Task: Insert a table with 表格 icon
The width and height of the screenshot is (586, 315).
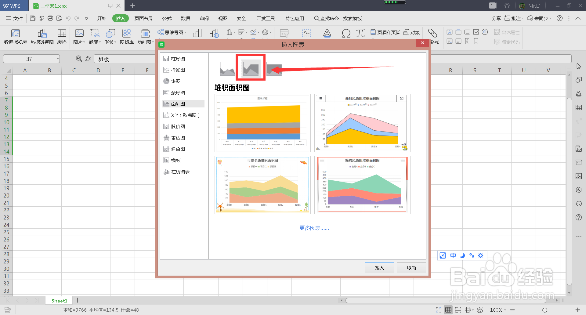Action: [x=62, y=33]
